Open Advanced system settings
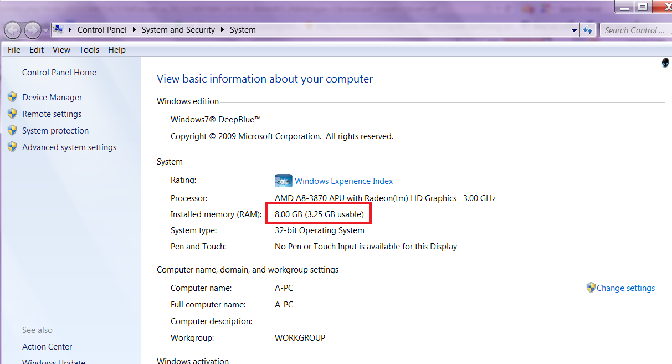This screenshot has width=672, height=364. [x=69, y=147]
